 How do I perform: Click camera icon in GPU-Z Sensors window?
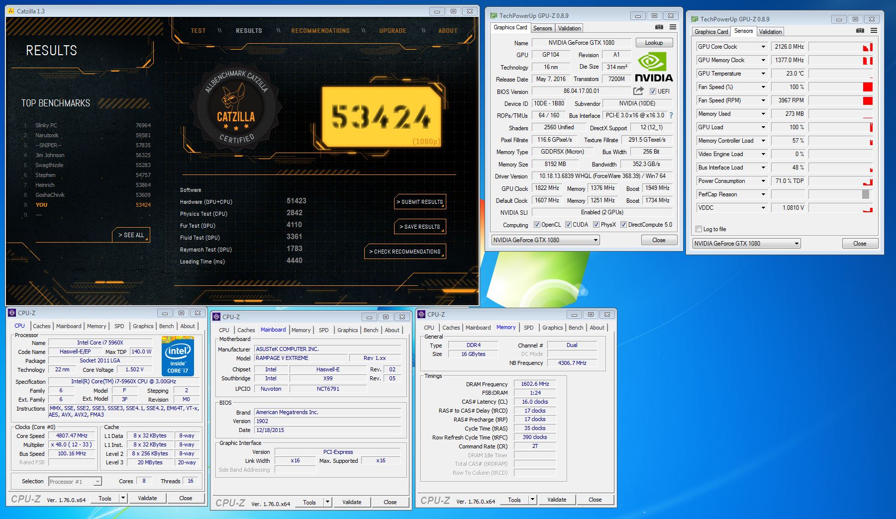point(860,31)
